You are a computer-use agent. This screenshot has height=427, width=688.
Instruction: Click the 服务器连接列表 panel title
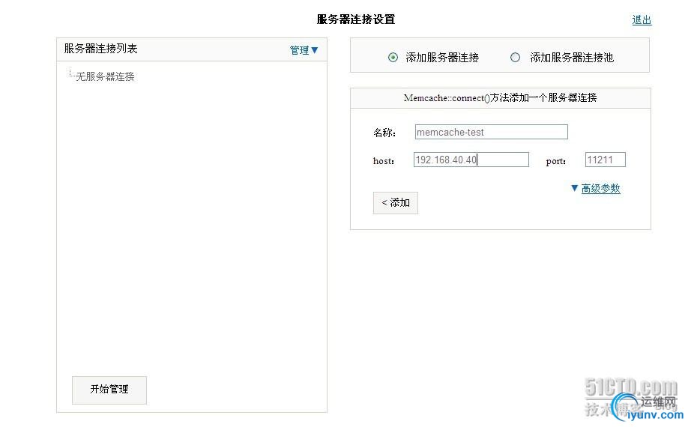coord(100,49)
